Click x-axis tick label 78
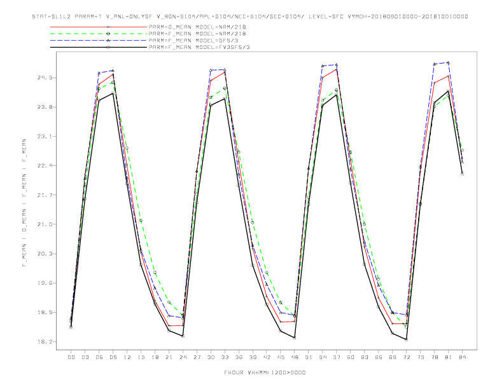This screenshot has width=504, height=389. (435, 357)
